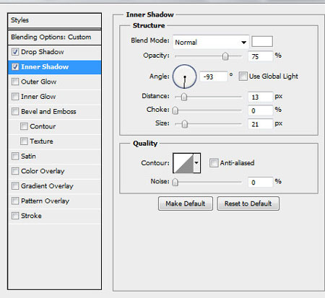The image size is (325, 298).
Task: Click the Opacity value field
Action: click(260, 56)
